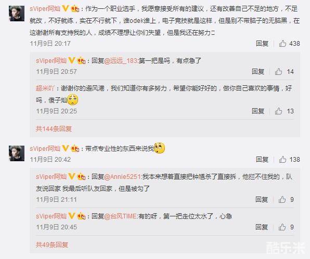Open sViper阿灿 username in 20:57 reply
Viewport: 310px width, 259px height.
[x=51, y=61]
